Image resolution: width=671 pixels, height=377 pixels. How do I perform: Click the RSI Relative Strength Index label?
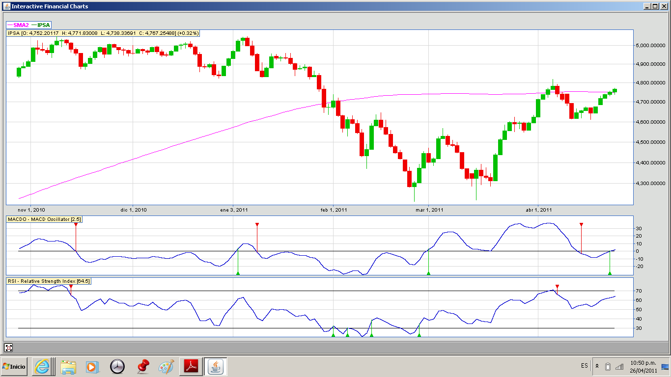49,281
